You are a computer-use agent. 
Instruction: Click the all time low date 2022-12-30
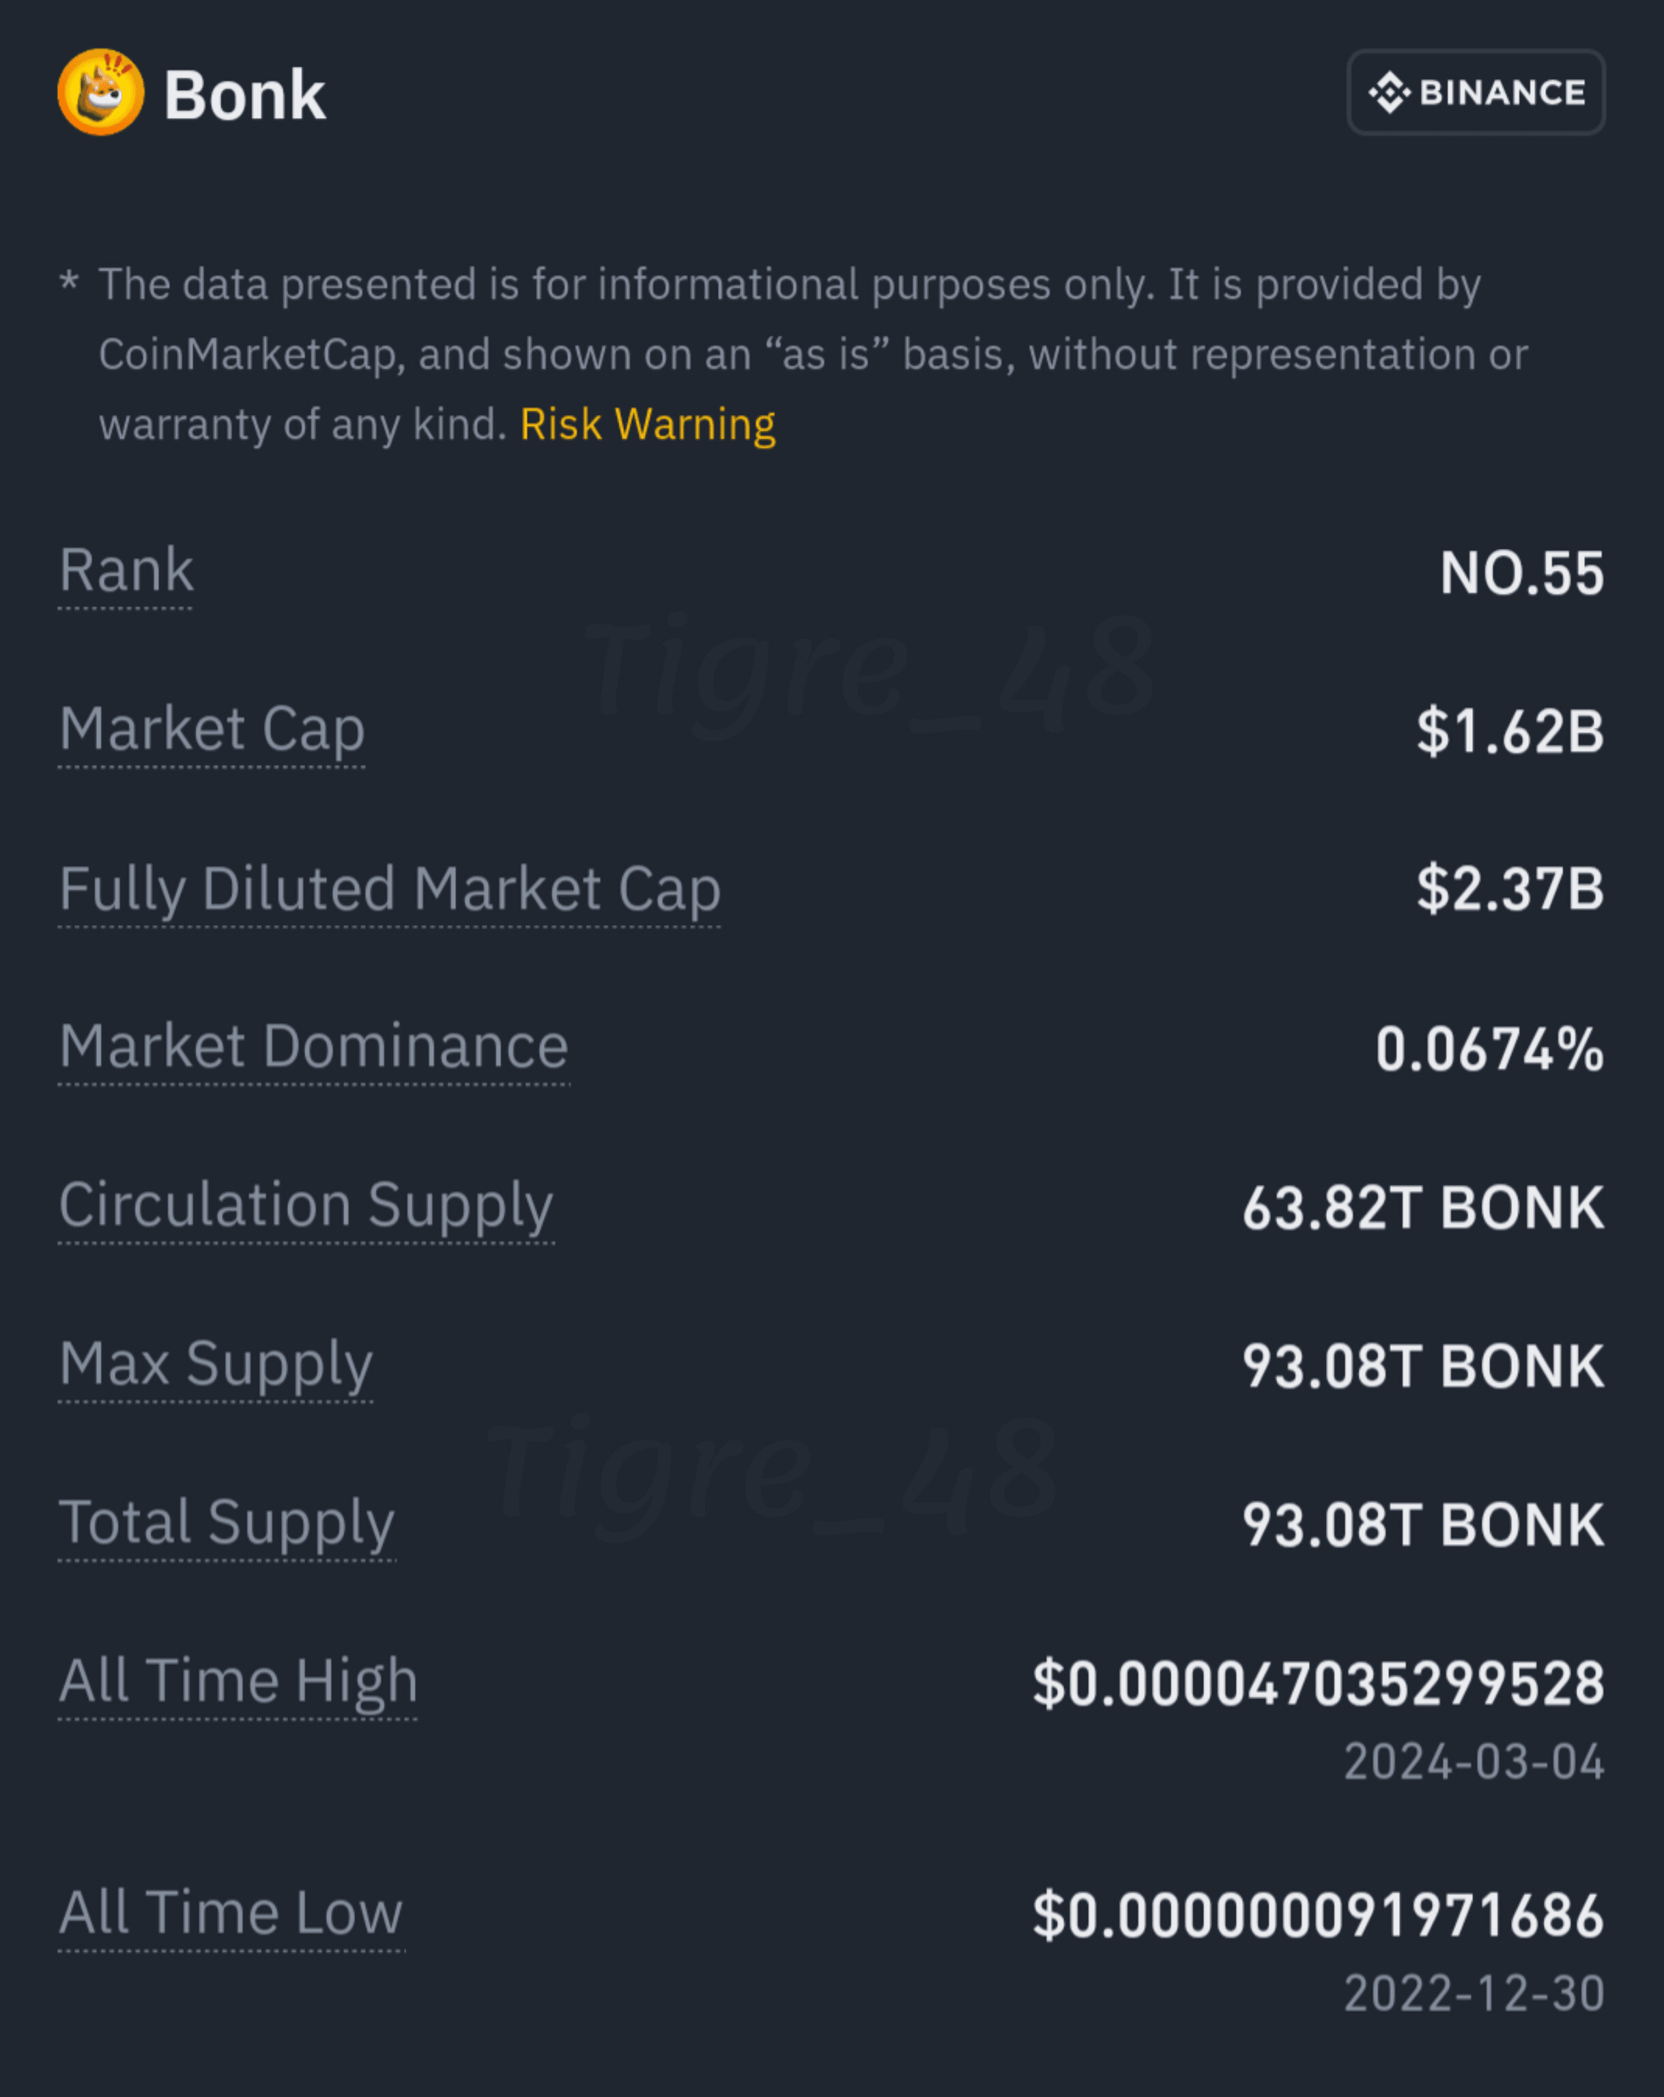click(1474, 1994)
